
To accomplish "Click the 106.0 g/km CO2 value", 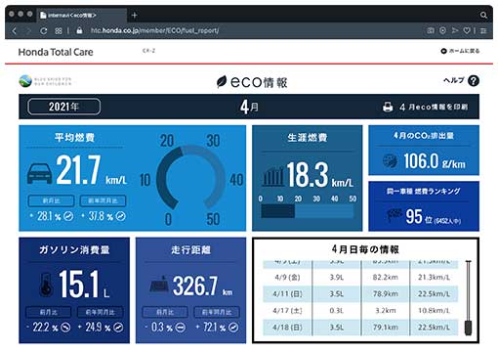I will [435, 161].
